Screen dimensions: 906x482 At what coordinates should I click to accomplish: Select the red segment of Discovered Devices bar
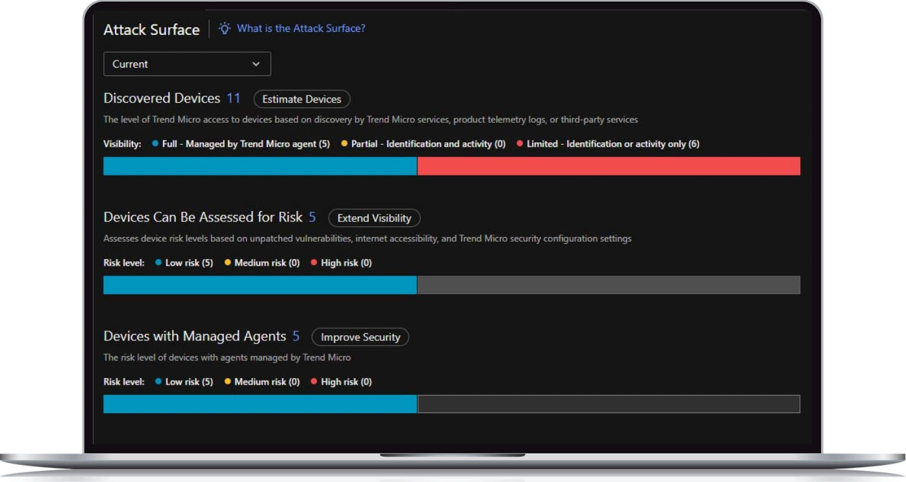click(608, 166)
